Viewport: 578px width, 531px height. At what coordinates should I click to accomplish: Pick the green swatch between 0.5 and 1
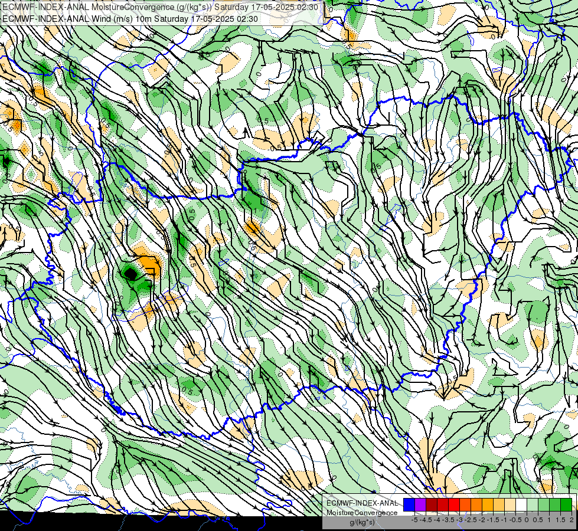tap(544, 505)
